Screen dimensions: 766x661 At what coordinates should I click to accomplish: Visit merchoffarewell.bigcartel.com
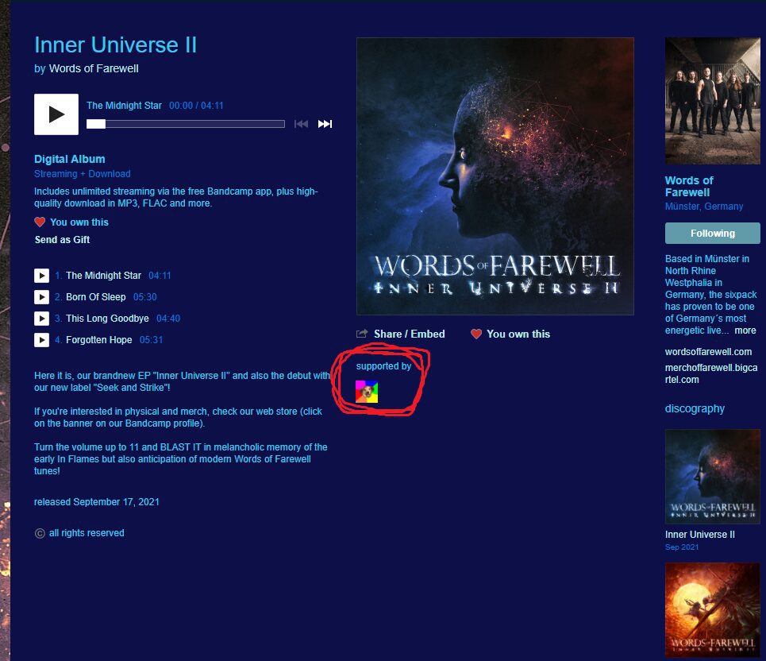coord(711,373)
